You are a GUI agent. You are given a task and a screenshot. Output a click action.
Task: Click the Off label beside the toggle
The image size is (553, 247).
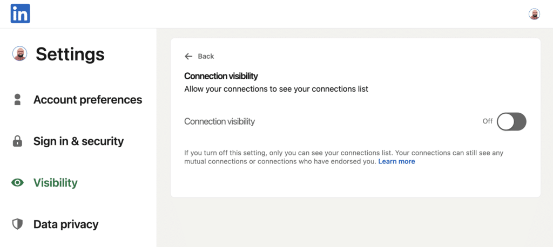487,121
